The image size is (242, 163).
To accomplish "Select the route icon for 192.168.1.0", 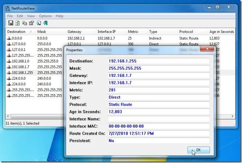I will tap(9, 61).
